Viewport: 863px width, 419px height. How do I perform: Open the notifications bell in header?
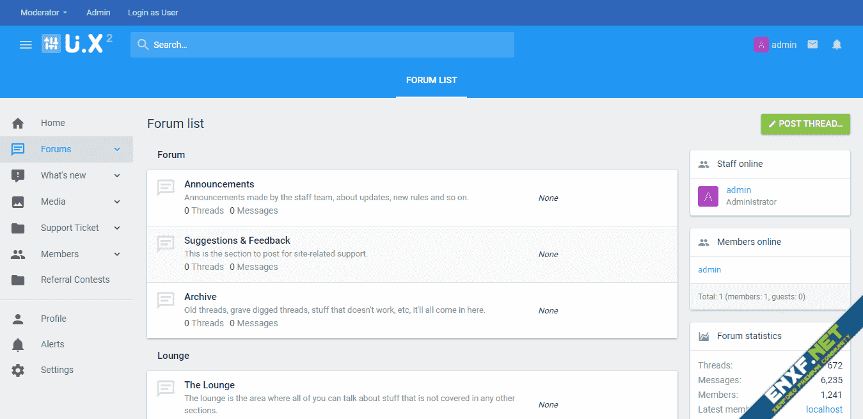(x=837, y=45)
